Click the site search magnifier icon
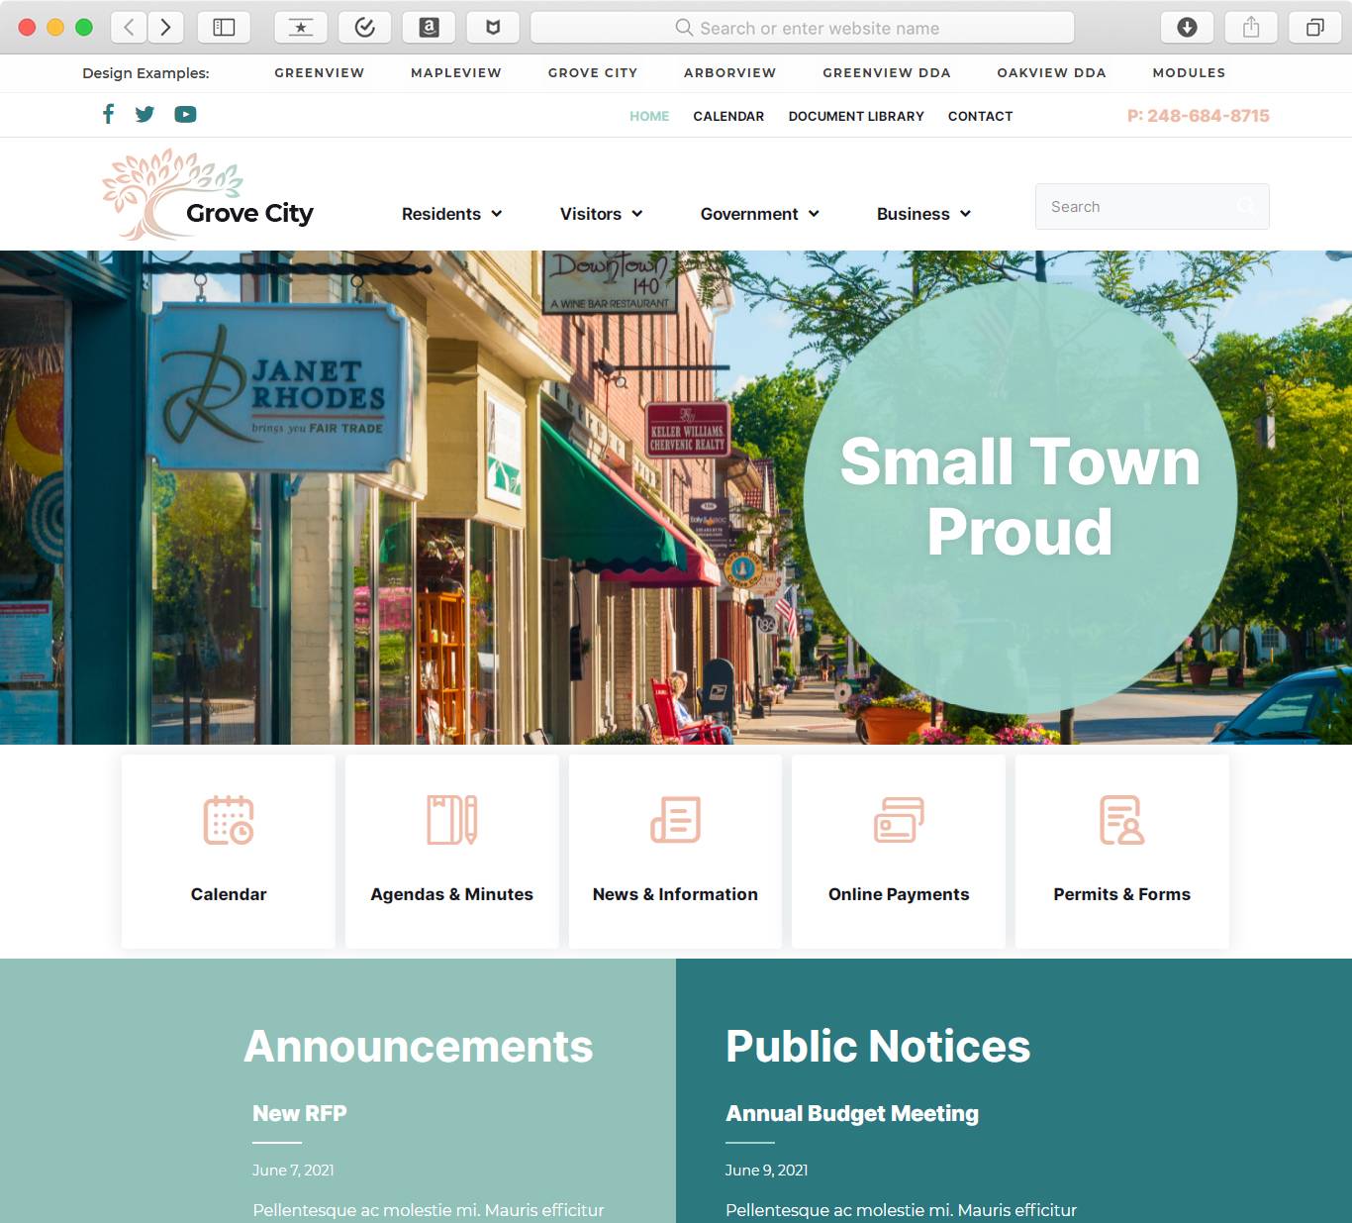This screenshot has height=1223, width=1352. tap(1247, 206)
